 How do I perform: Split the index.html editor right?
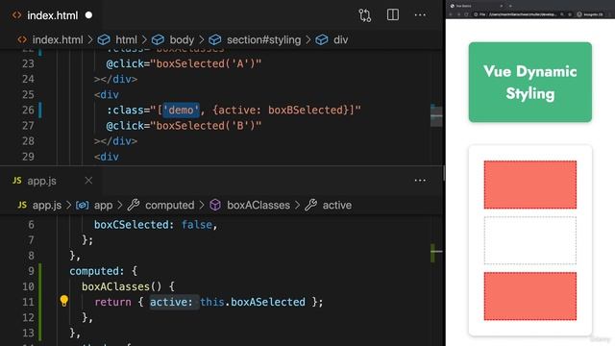tap(393, 15)
